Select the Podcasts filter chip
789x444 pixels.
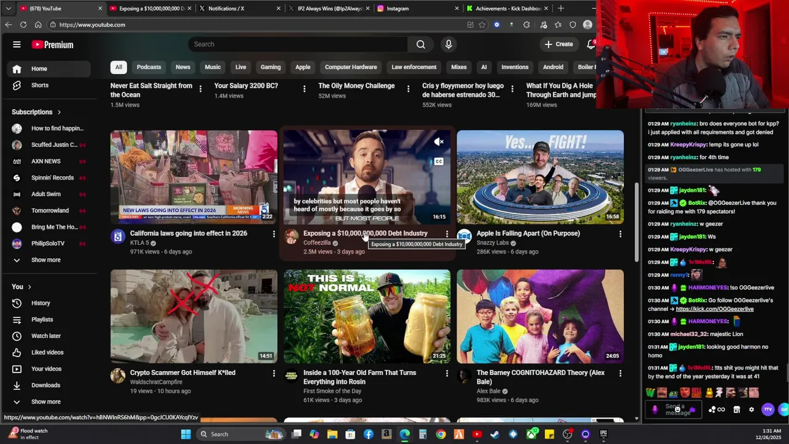pyautogui.click(x=149, y=67)
